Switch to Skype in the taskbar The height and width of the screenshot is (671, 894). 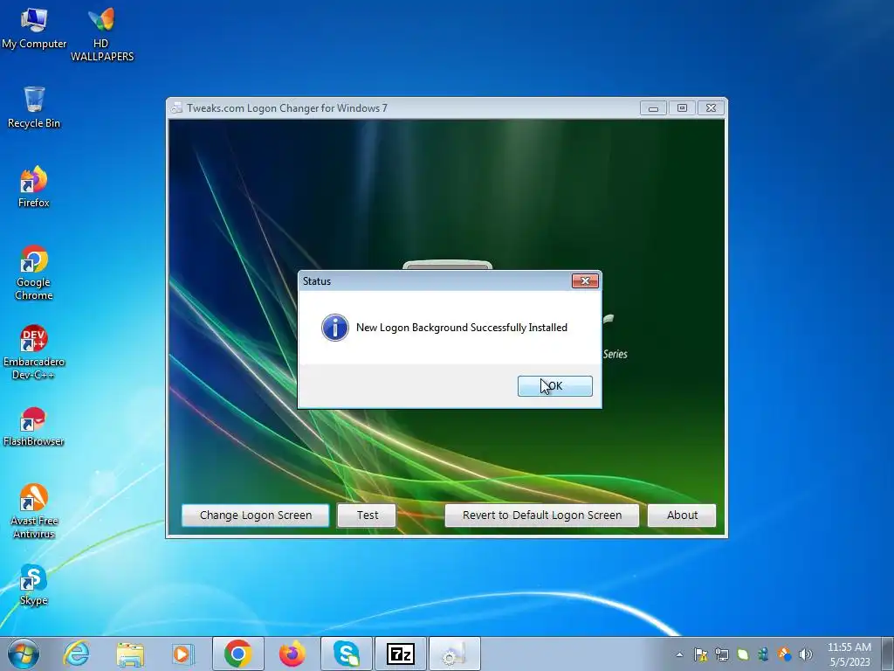tap(346, 654)
